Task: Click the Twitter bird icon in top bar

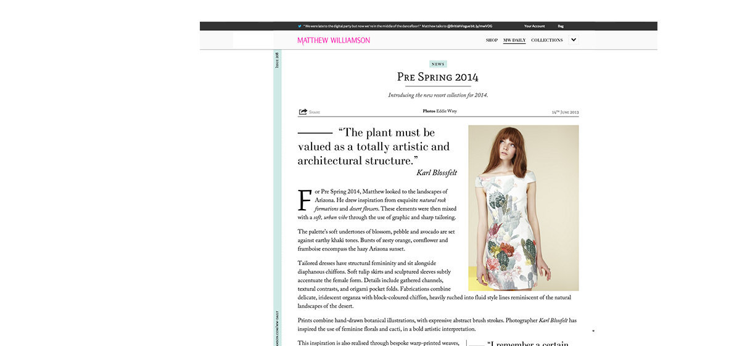Action: pyautogui.click(x=300, y=27)
